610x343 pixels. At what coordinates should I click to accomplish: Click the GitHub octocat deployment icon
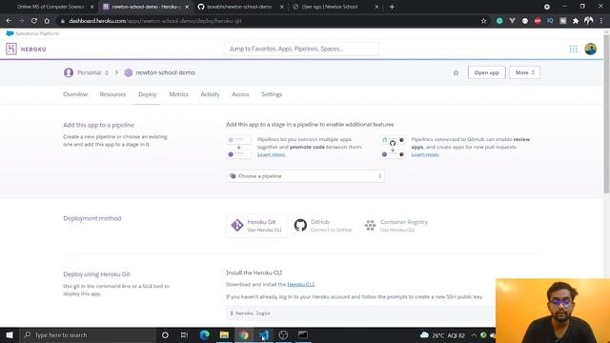(300, 225)
